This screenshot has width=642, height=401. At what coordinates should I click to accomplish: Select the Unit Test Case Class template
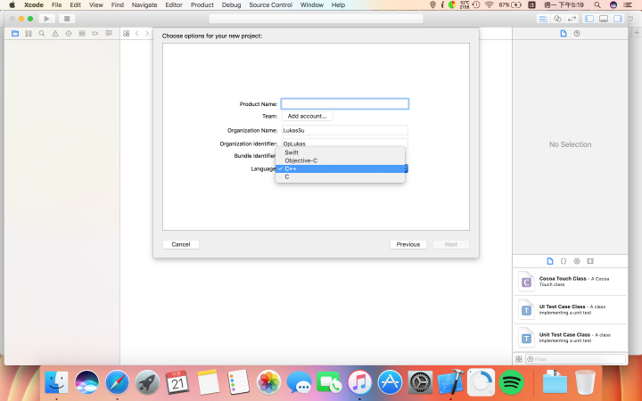(570, 338)
